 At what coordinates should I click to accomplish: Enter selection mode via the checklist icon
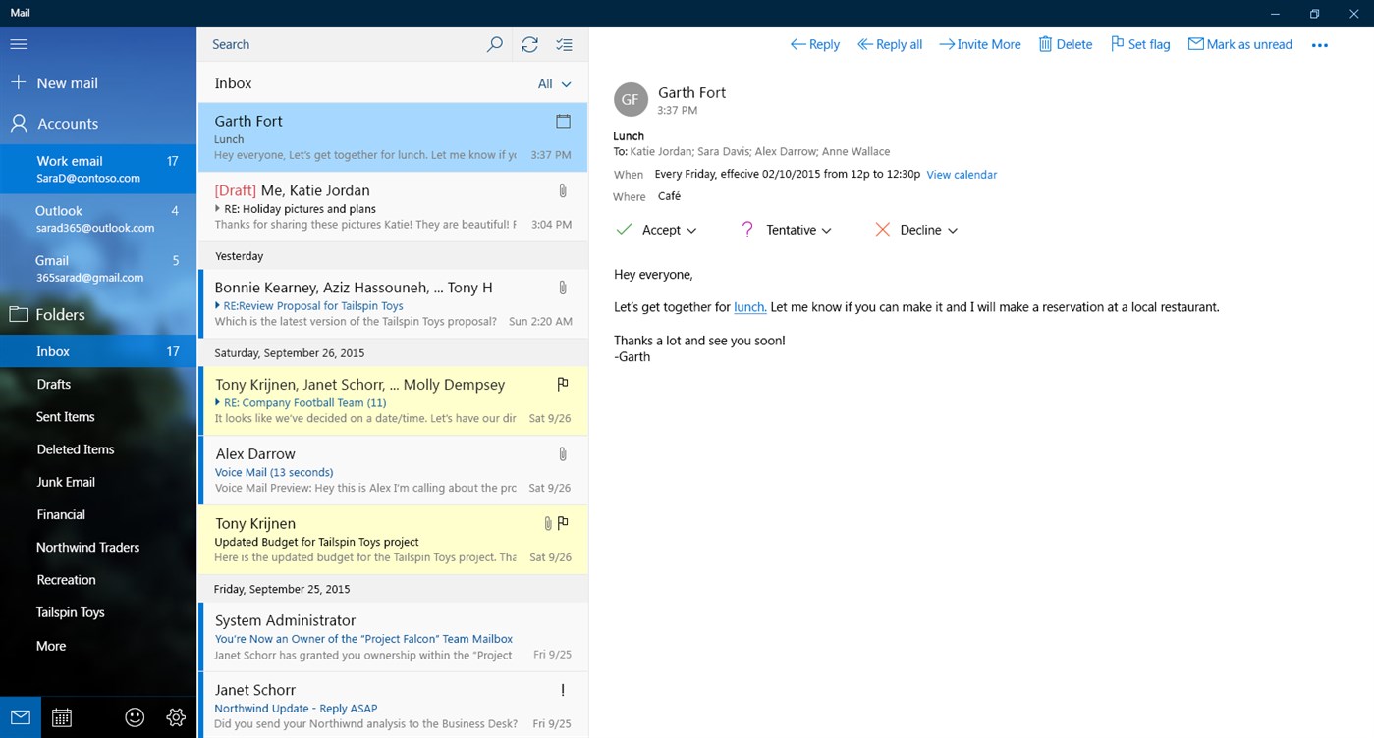[x=564, y=44]
